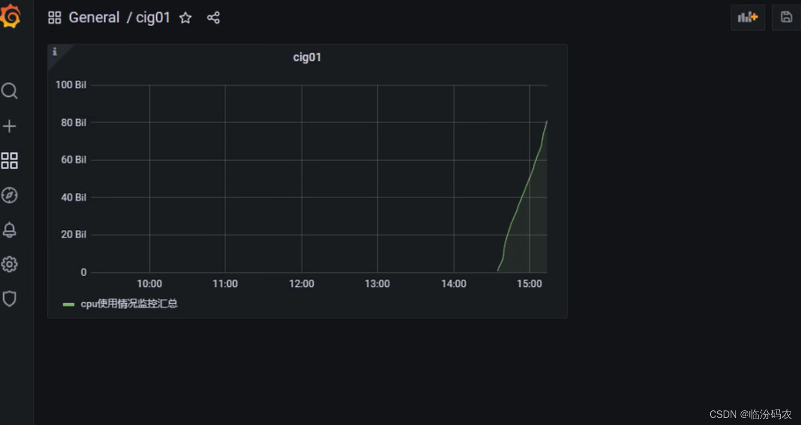This screenshot has height=425, width=801.
Task: Open the Search dashboards magnifier icon
Action: [9, 91]
